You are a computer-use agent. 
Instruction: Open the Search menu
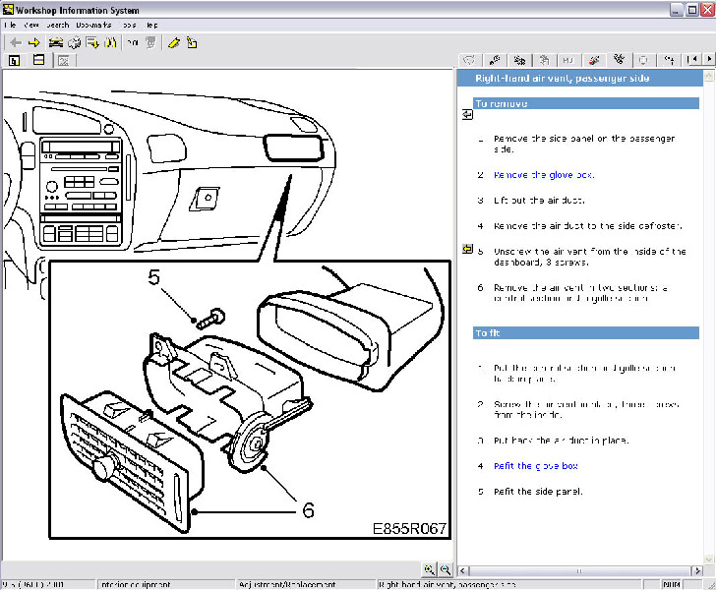pyautogui.click(x=57, y=24)
